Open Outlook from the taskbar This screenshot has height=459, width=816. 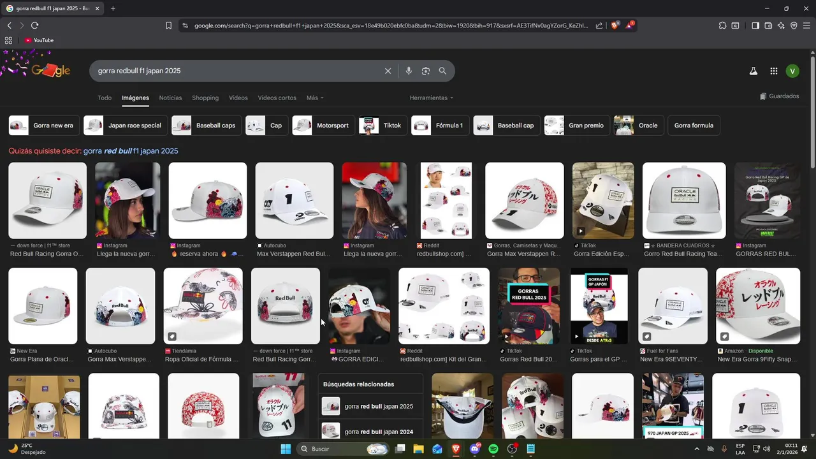click(x=437, y=449)
